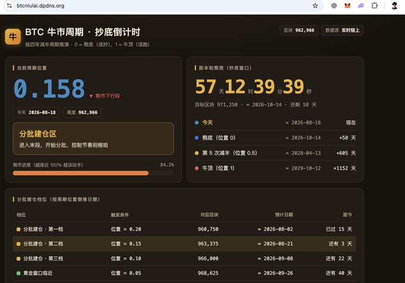Click the 对应区块 column header
The width and height of the screenshot is (405, 283).
pyautogui.click(x=210, y=214)
